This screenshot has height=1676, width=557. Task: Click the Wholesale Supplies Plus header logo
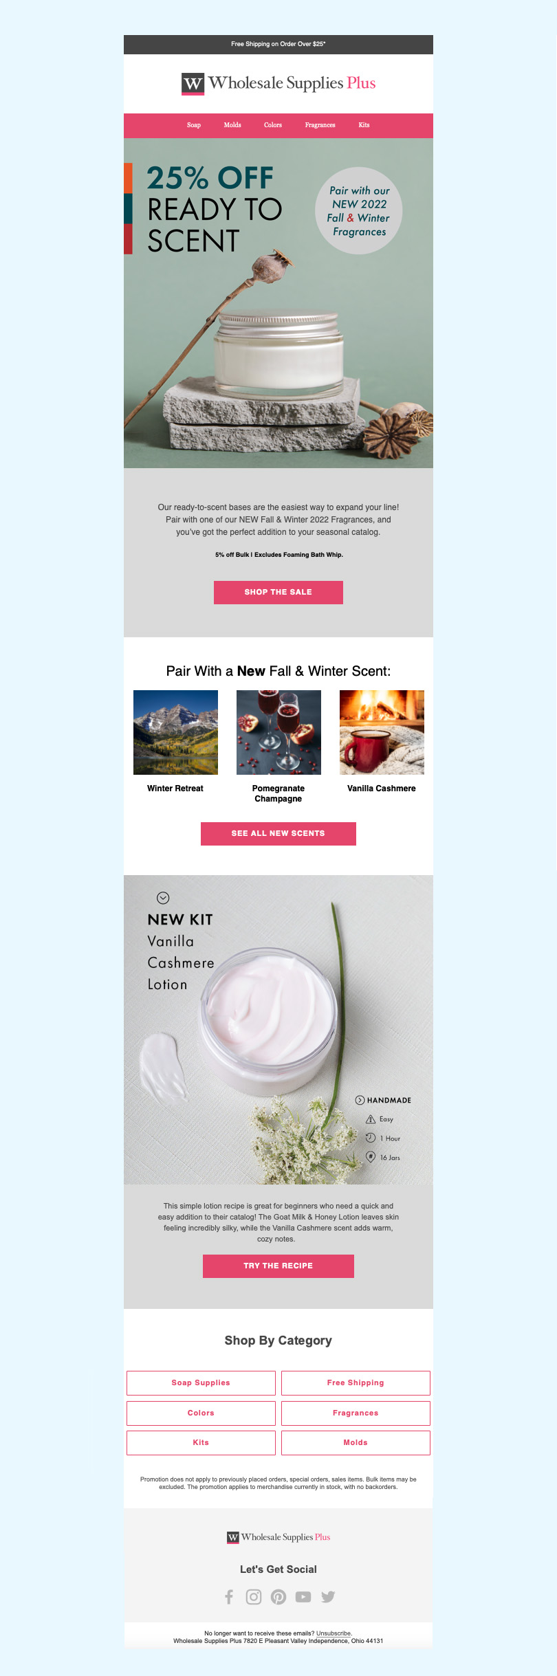coord(278,83)
